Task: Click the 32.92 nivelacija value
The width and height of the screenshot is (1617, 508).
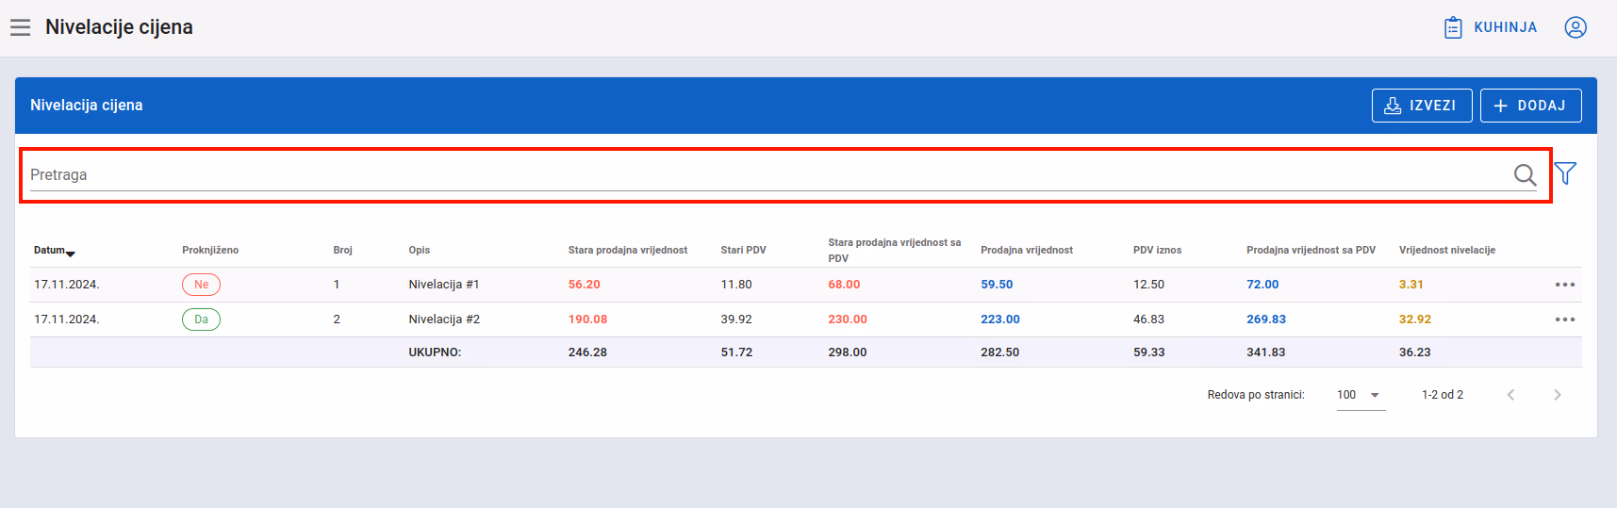Action: 1415,320
